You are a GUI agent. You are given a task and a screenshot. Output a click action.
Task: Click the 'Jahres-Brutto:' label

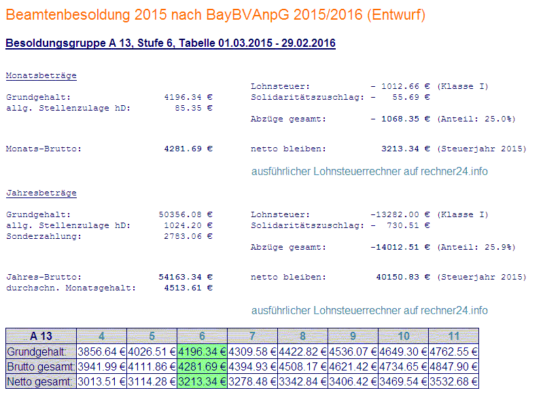[43, 277]
